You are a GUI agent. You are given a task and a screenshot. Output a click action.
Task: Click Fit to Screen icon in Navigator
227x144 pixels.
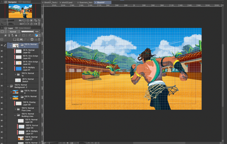pos(39,20)
